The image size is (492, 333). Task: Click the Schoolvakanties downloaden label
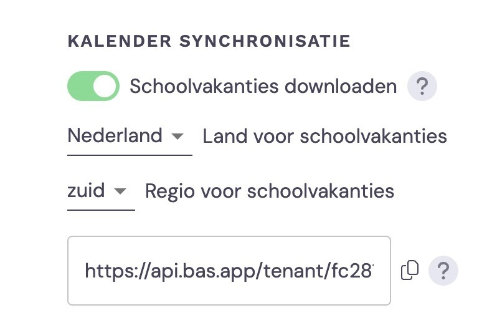pyautogui.click(x=263, y=87)
